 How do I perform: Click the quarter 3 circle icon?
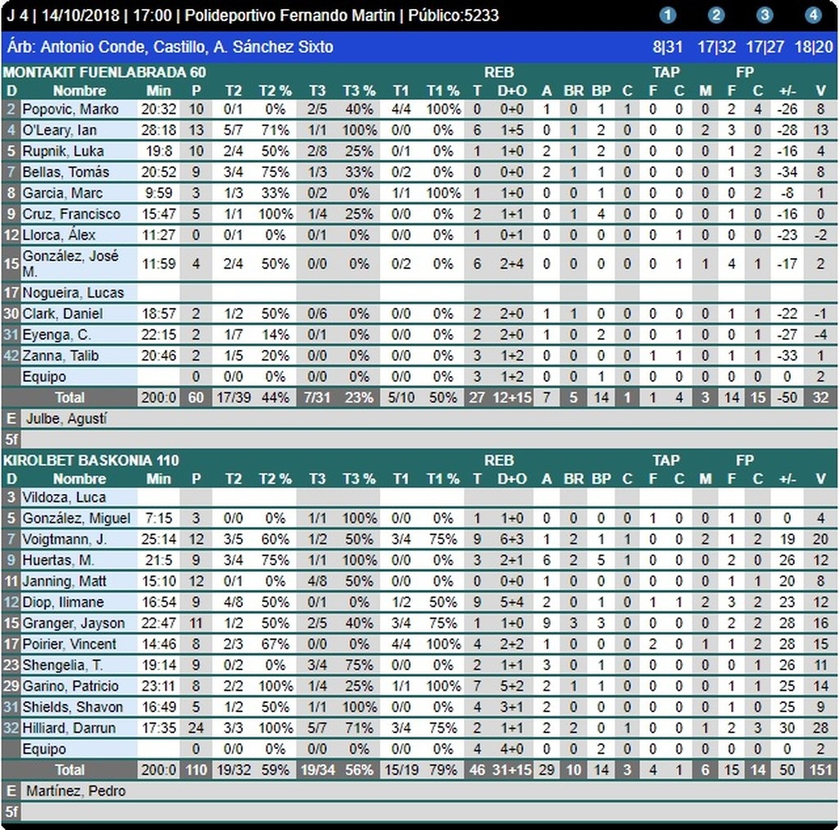tap(764, 15)
